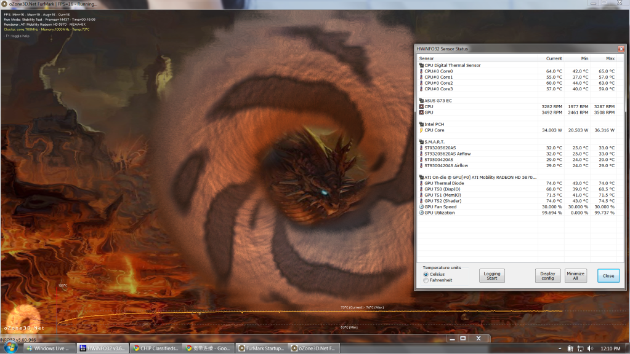Select the CPU#0 Core2 sensor label
Screen dimensions: 630x354
click(438, 83)
